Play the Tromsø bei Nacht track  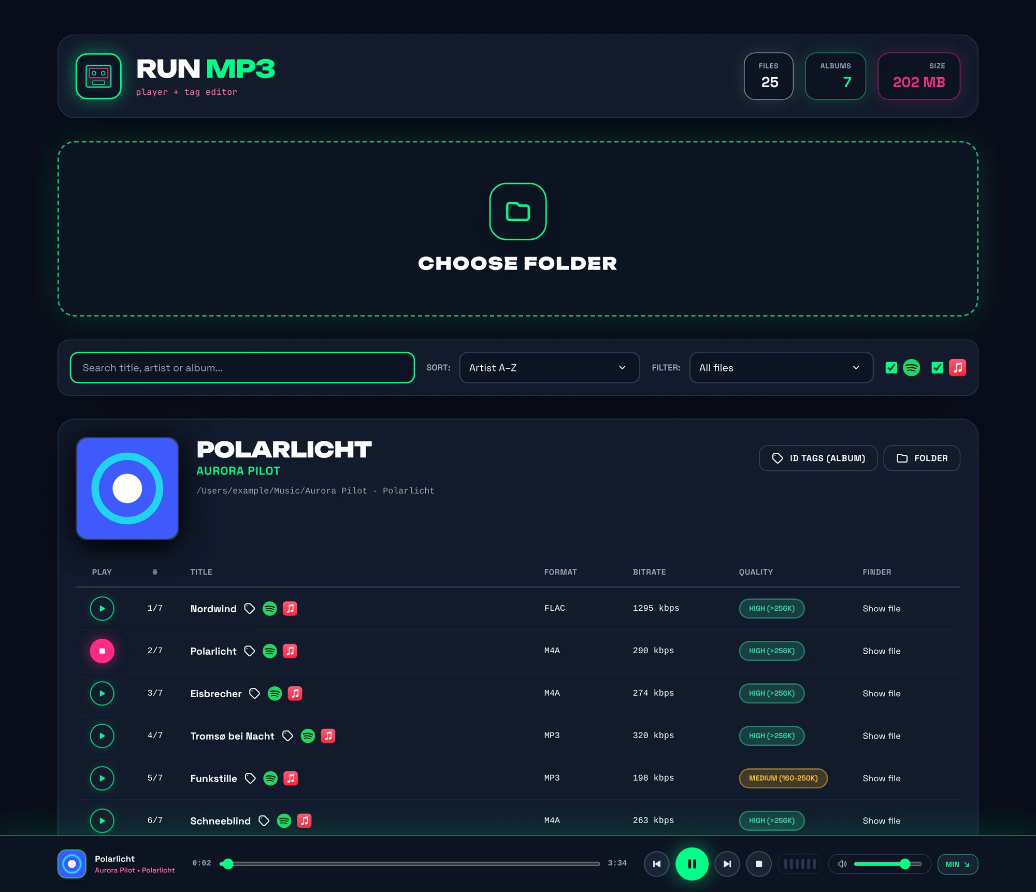click(102, 736)
